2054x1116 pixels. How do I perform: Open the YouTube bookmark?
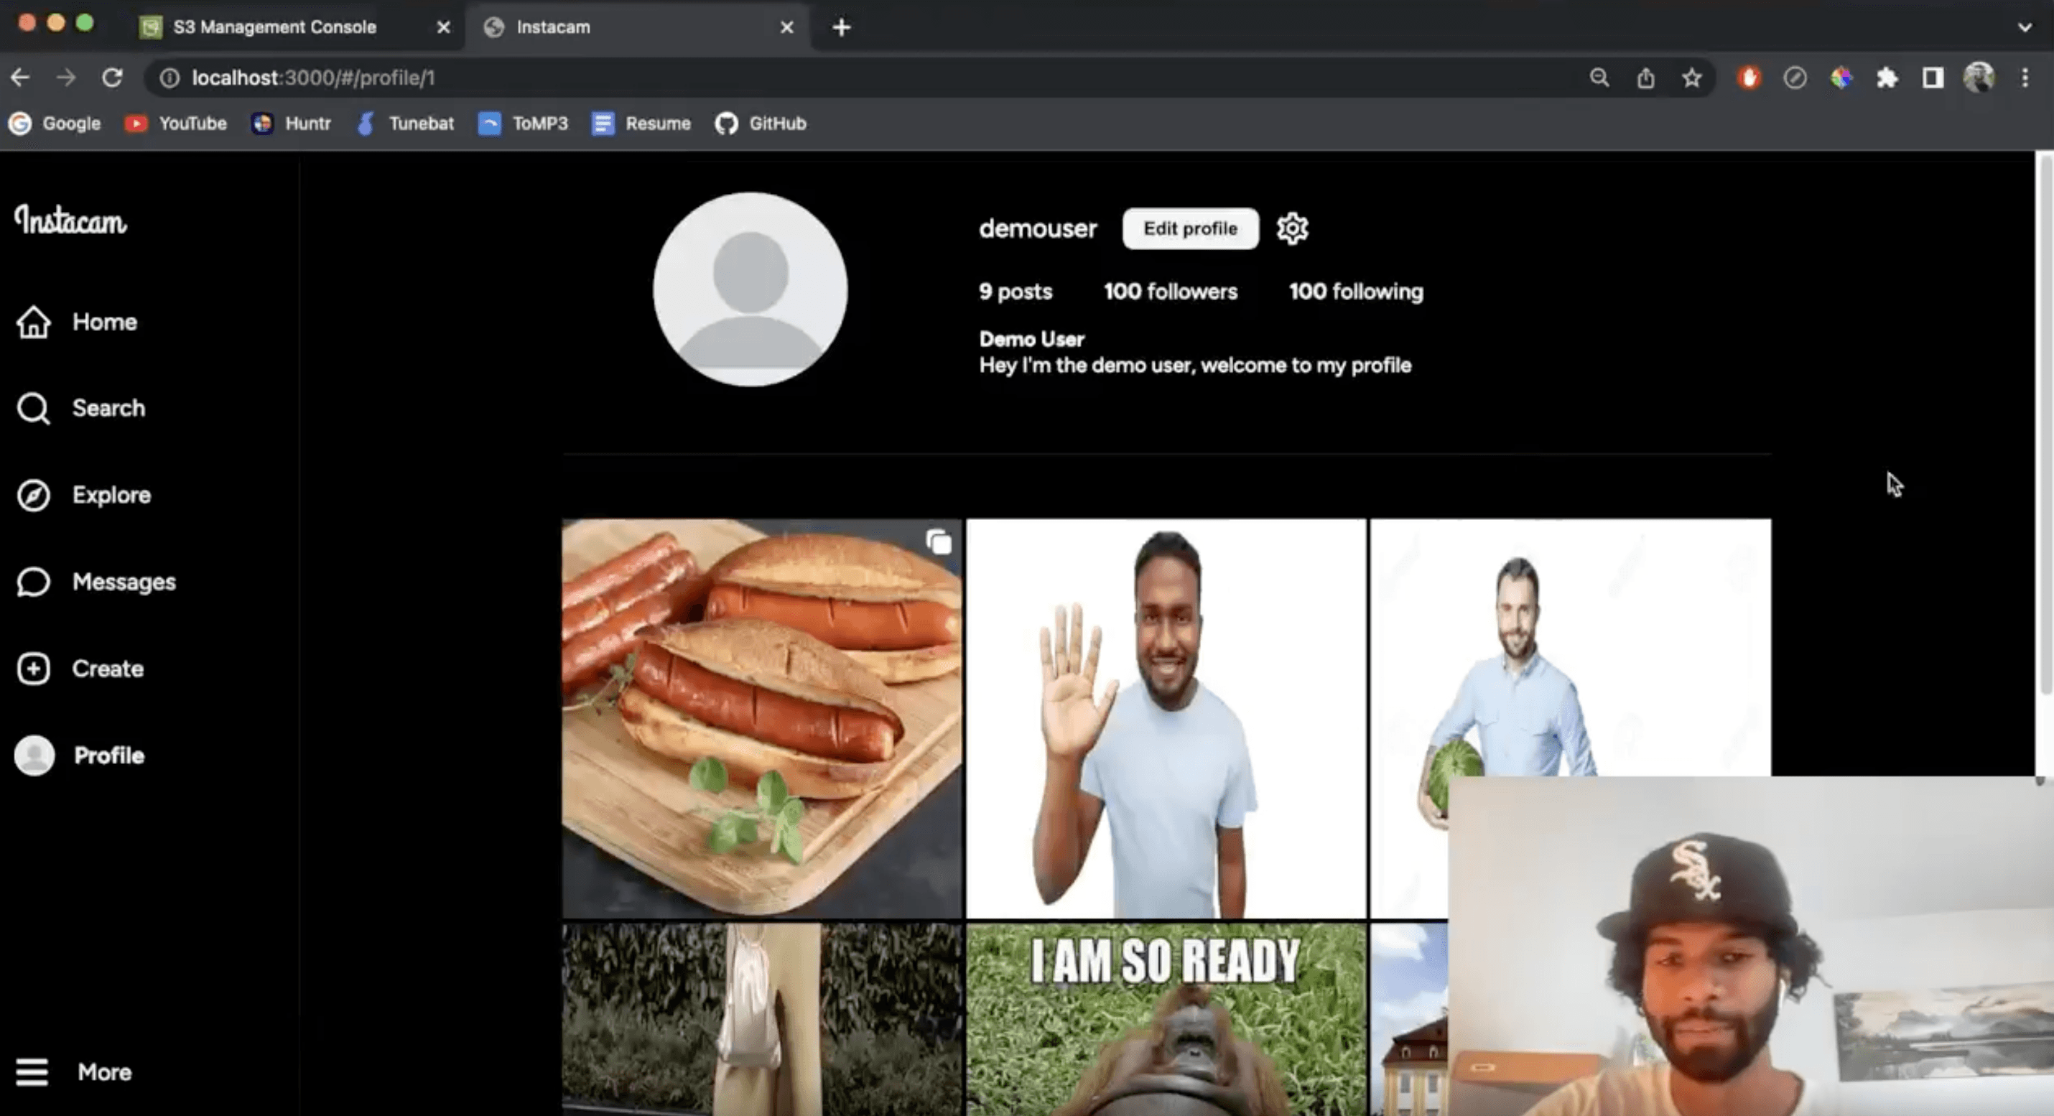[x=176, y=124]
